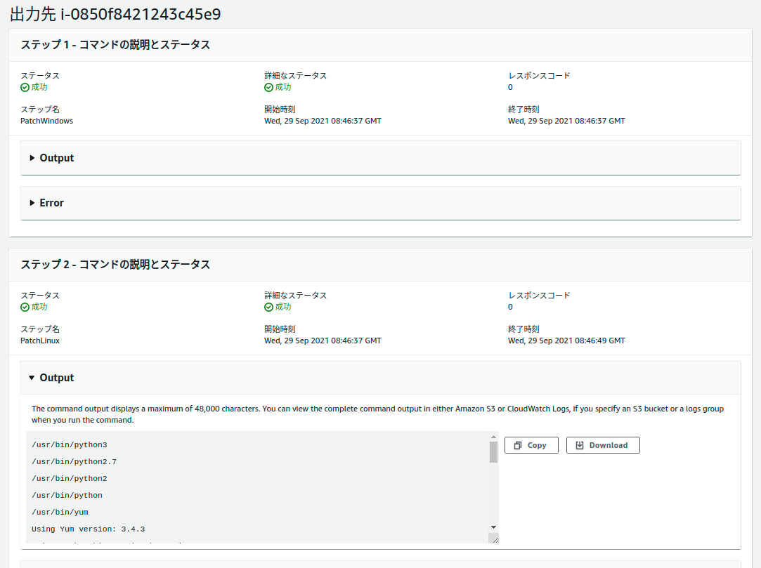
Task: Click Step 2 status success checkmark icon
Action: click(25, 308)
